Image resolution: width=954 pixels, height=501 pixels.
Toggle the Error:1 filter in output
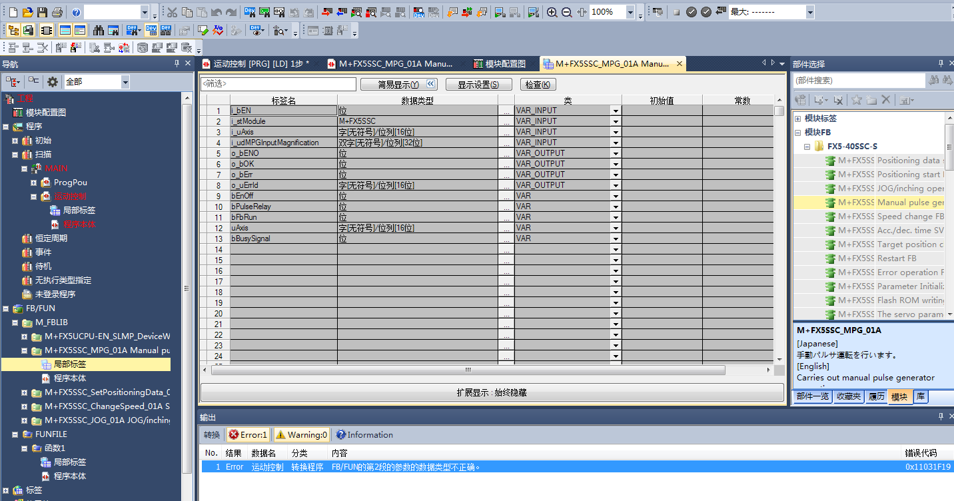[x=248, y=434]
